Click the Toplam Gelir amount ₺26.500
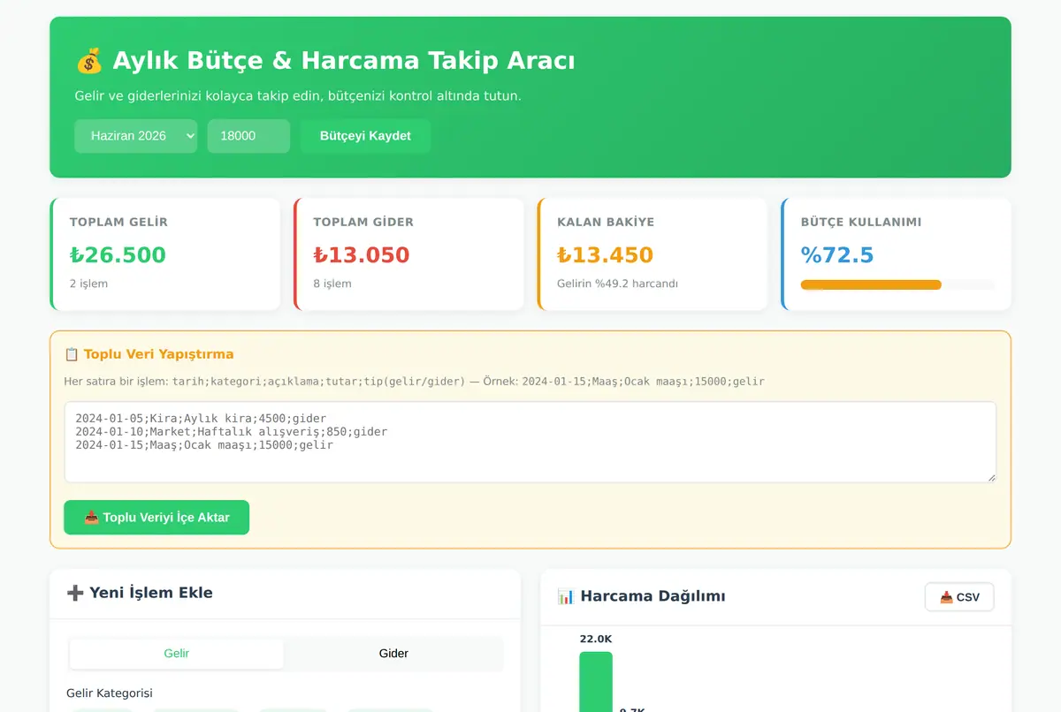Viewport: 1061px width, 712px height. 118,255
